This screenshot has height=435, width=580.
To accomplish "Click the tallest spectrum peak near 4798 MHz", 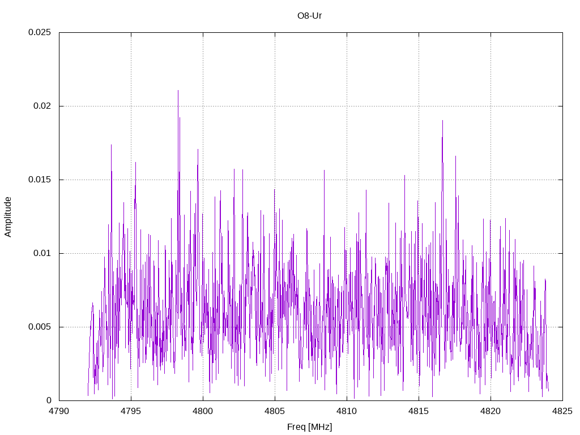I will [x=178, y=91].
